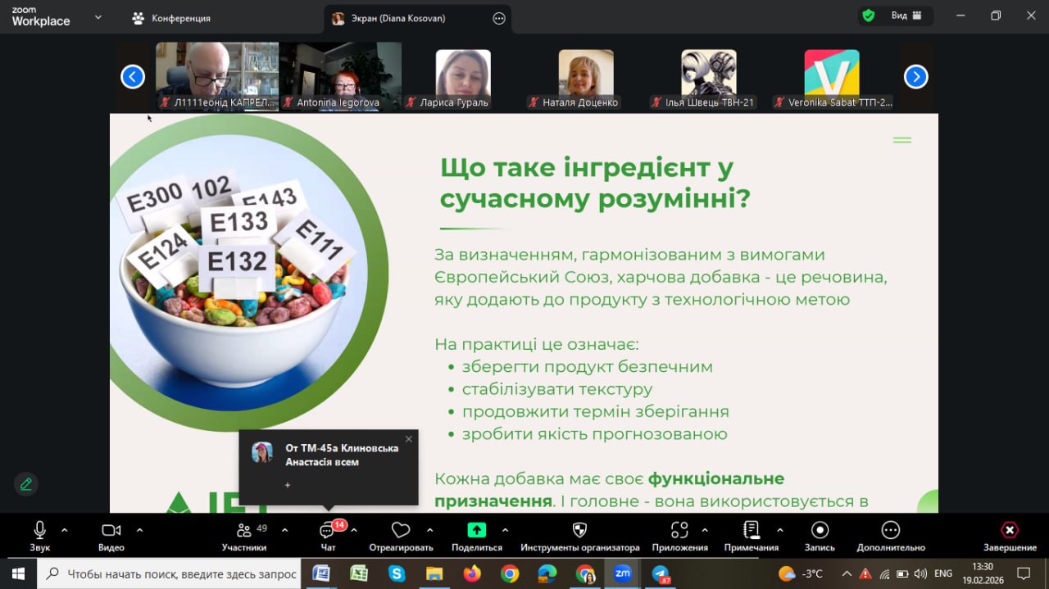Open Host tools (Инструменты организатора)
Screen dimensions: 1049x589
[x=579, y=532]
